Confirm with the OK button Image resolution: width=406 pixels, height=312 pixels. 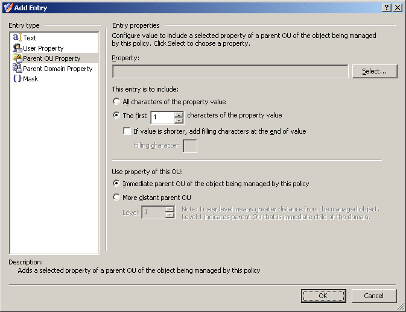pyautogui.click(x=323, y=296)
